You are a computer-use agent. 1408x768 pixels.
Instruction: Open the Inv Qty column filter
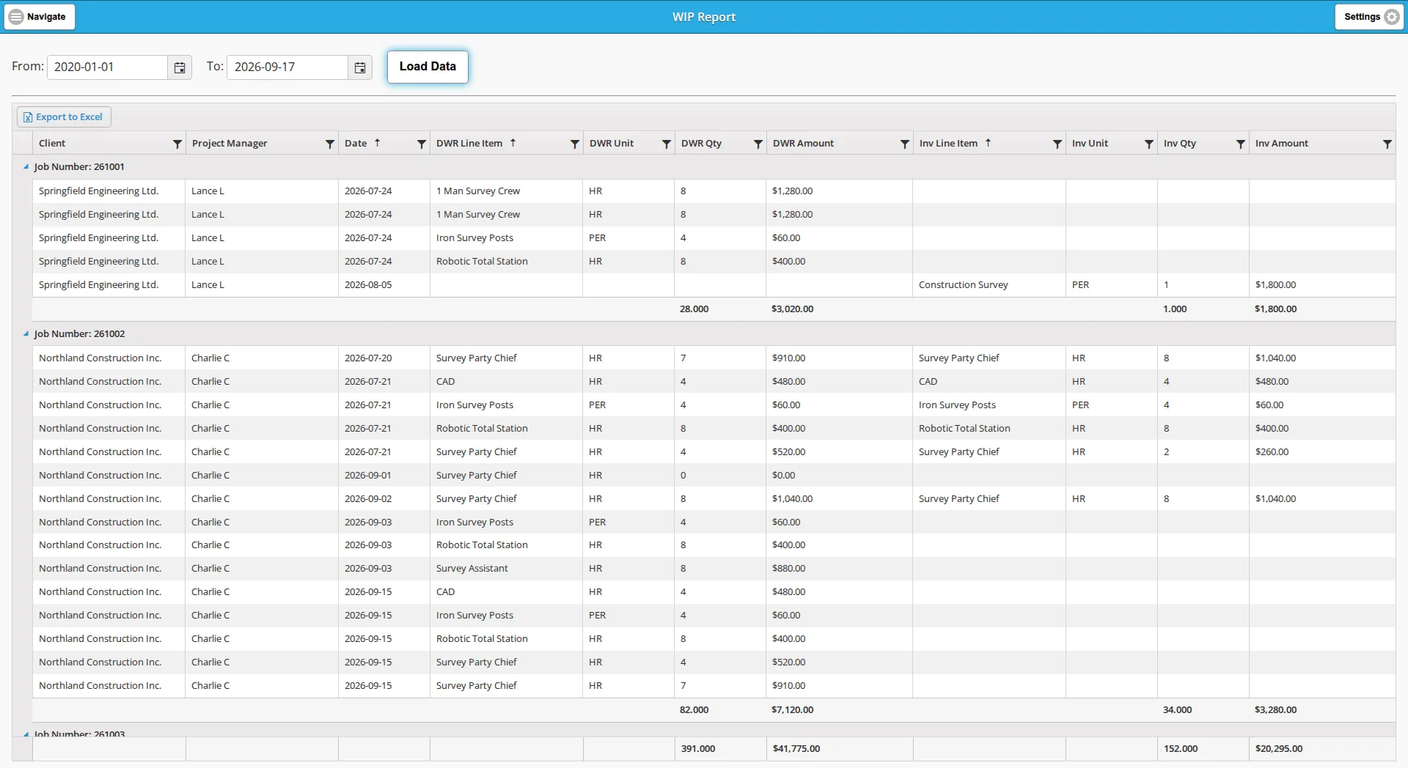coord(1241,144)
